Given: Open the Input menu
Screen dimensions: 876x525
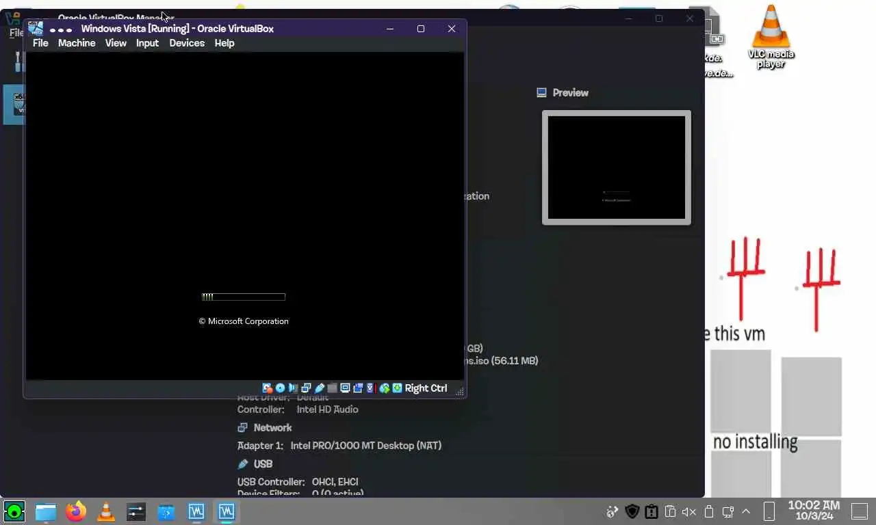Looking at the screenshot, I should click(x=147, y=43).
